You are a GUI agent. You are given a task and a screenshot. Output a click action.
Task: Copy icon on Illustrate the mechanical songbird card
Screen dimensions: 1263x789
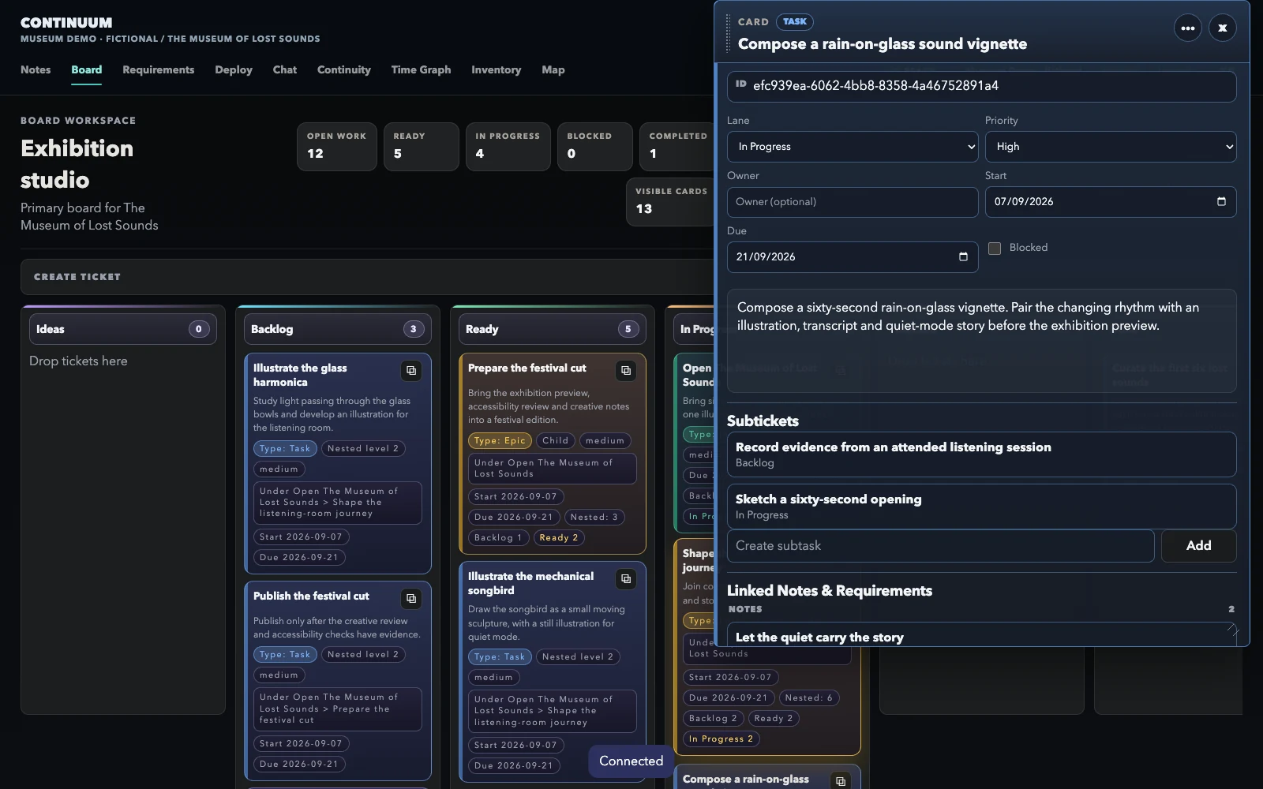point(626,578)
